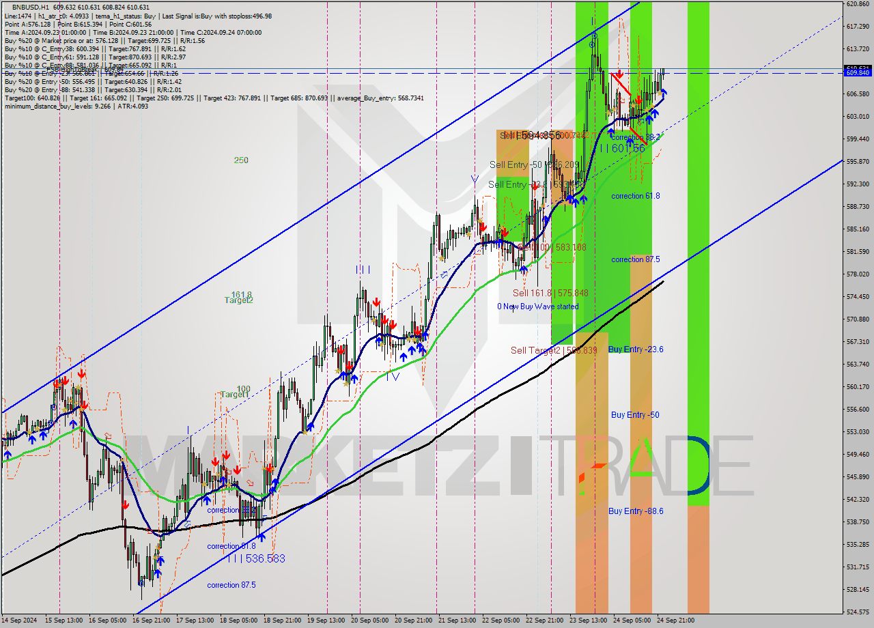
Task: Click the '17 Sep 13:00' time axis label
Action: click(194, 620)
